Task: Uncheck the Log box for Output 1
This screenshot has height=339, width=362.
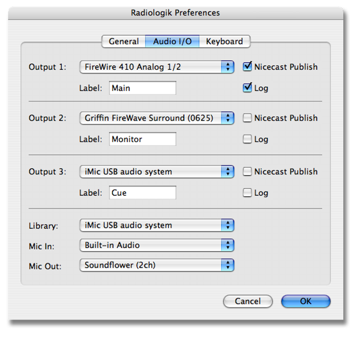Action: [247, 88]
